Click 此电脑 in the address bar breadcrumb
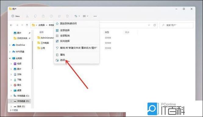This screenshot has height=117, width=203. [x=41, y=25]
